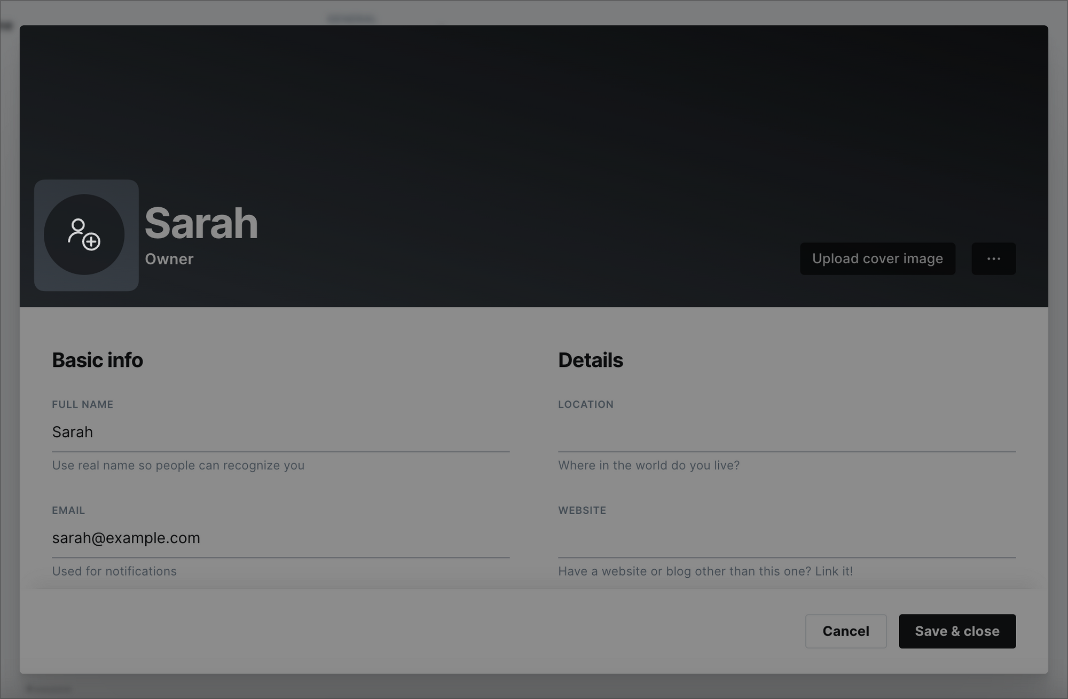Click the large Sarah profile heading
The width and height of the screenshot is (1068, 699).
pos(201,223)
